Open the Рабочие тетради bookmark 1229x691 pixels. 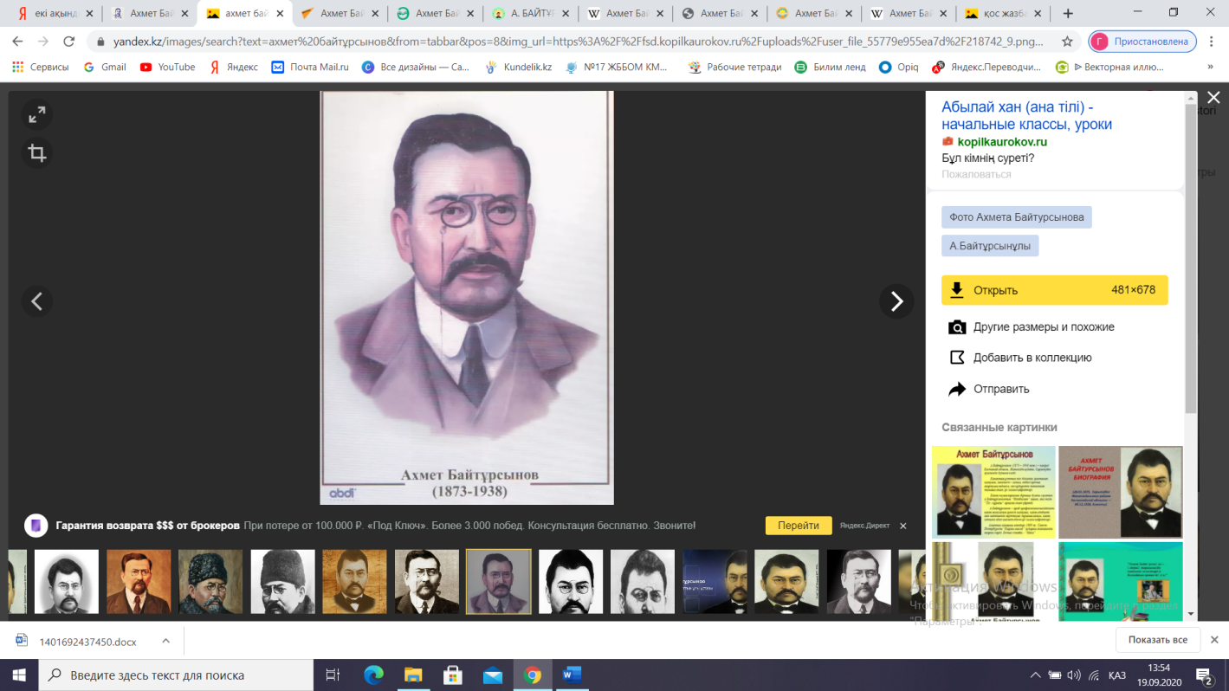tap(734, 67)
